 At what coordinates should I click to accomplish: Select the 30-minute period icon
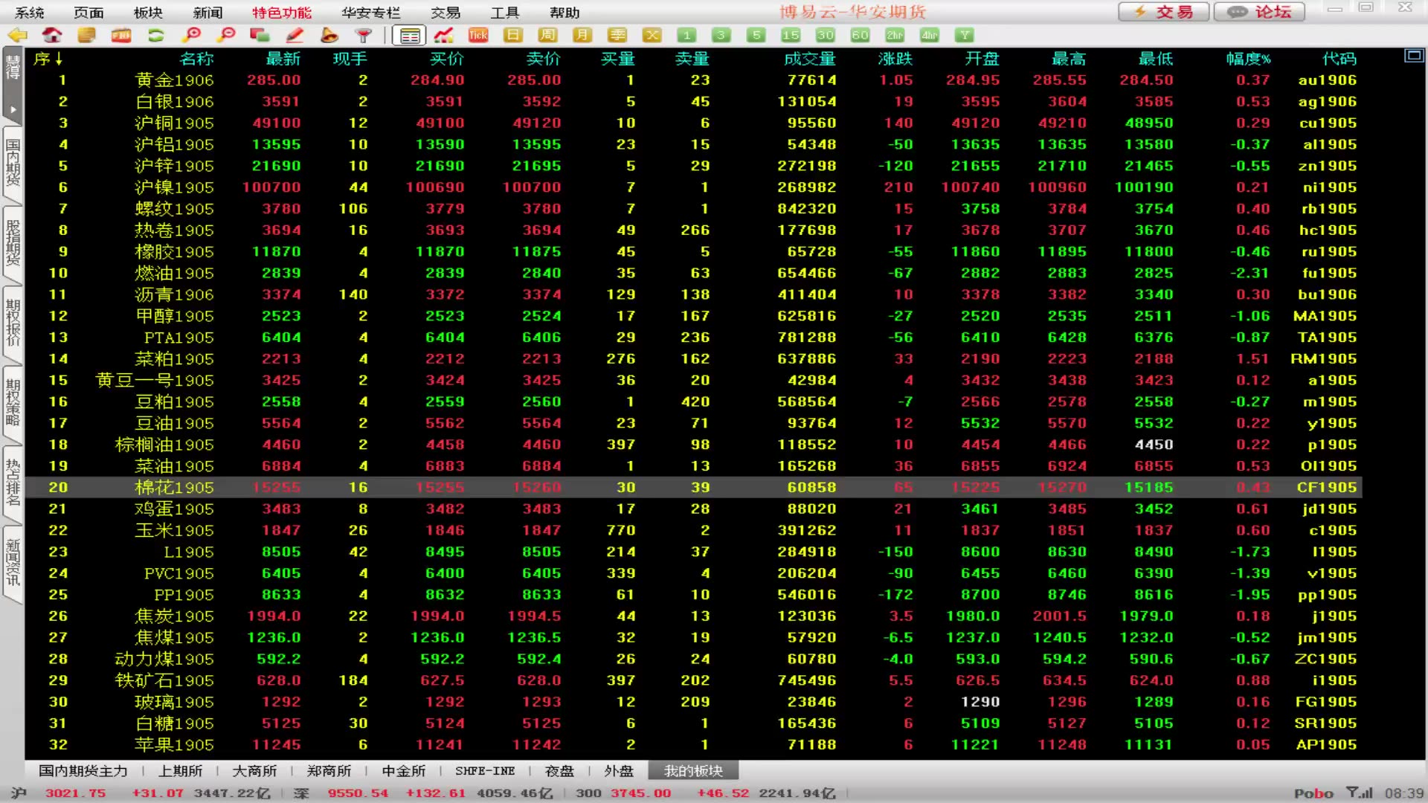[826, 35]
